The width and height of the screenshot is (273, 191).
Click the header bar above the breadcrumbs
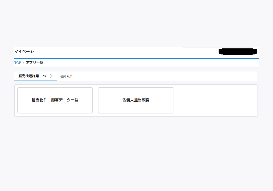(136, 52)
